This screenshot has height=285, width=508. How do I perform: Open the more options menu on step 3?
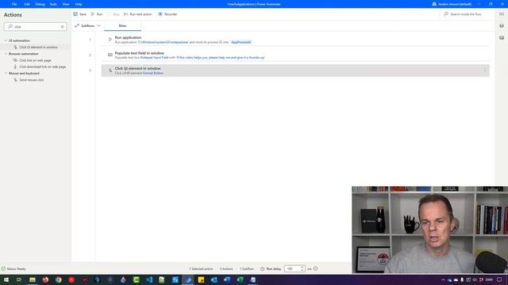tap(485, 70)
